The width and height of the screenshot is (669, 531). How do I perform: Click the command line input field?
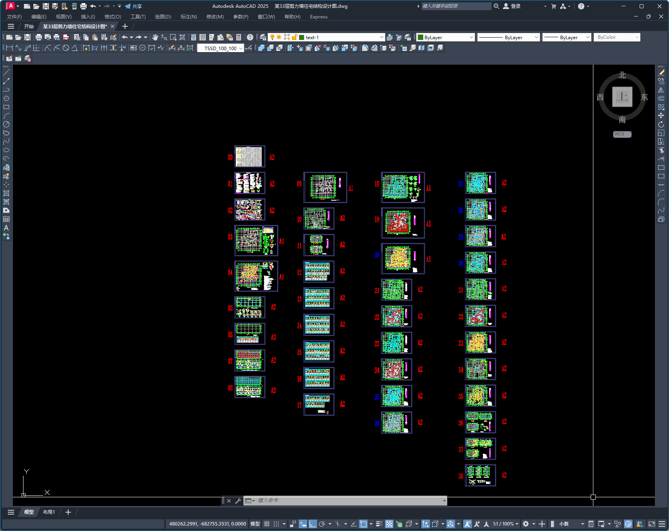click(x=349, y=500)
